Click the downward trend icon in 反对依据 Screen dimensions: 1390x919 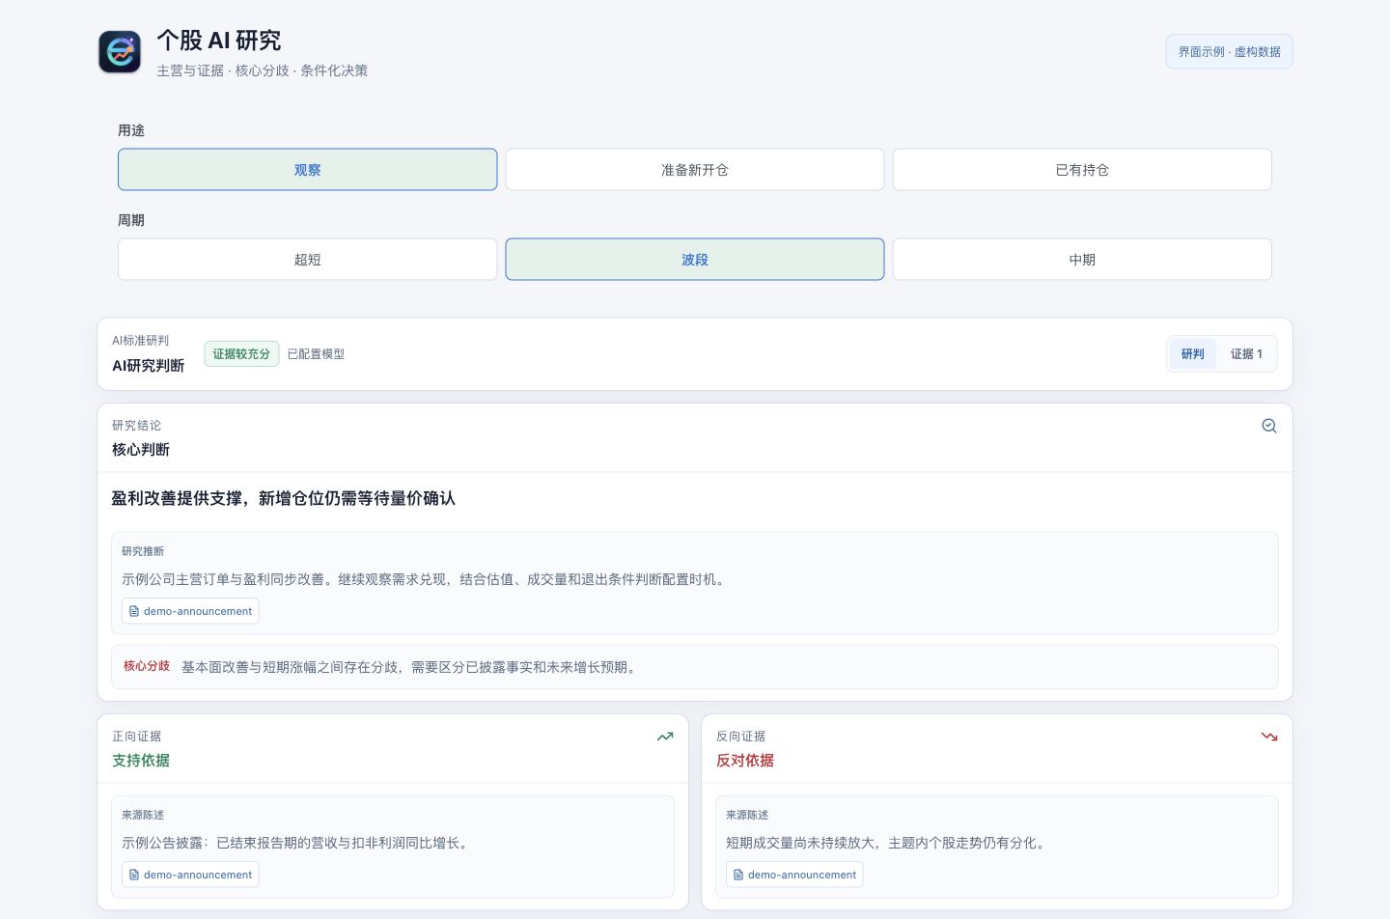coord(1269,737)
